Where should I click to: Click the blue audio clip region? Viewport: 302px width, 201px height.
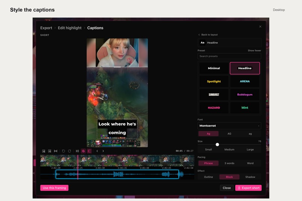(117, 174)
